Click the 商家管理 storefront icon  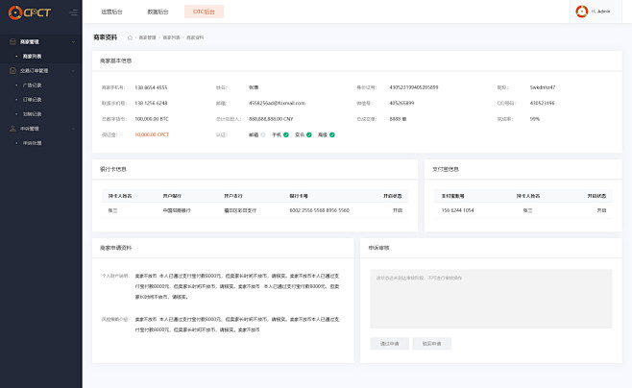coord(12,41)
